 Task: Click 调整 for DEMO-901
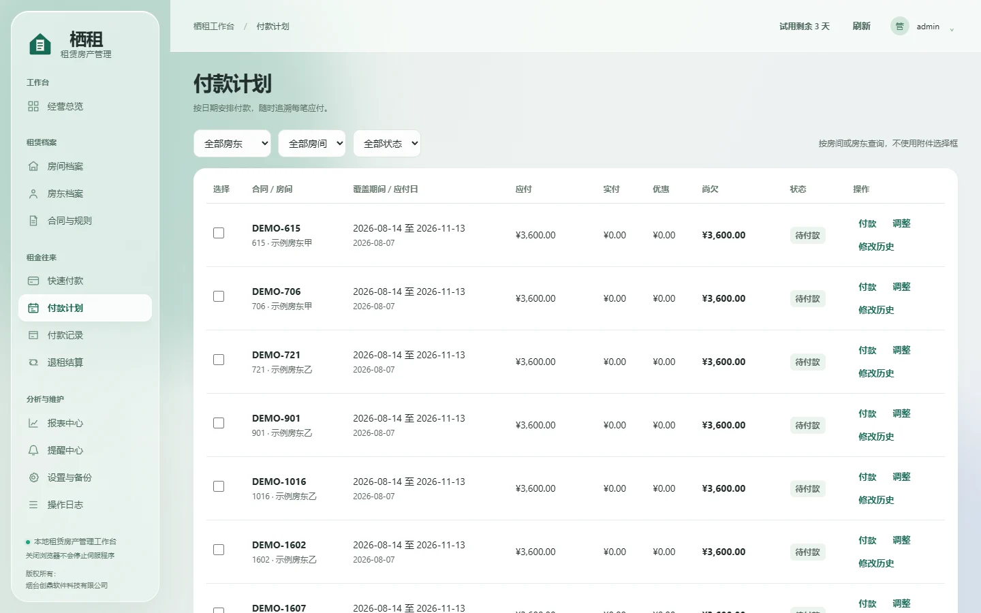coord(901,413)
